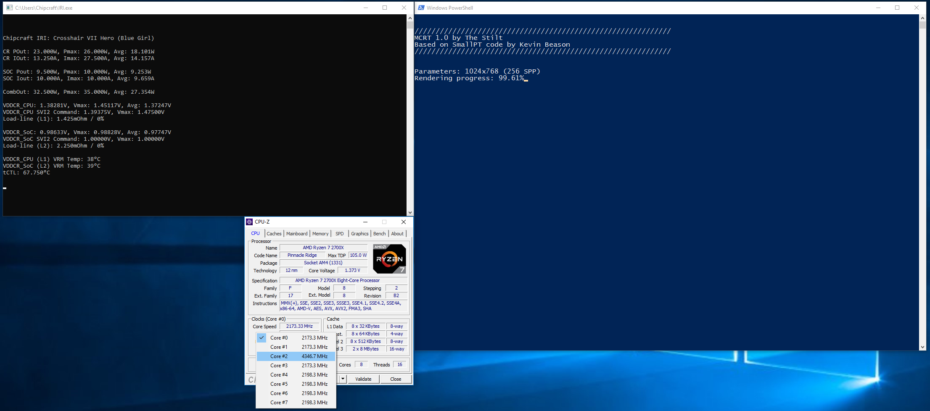Image resolution: width=930 pixels, height=411 pixels.
Task: Click the Core Speed value 2173.33 MHz
Action: pos(299,327)
